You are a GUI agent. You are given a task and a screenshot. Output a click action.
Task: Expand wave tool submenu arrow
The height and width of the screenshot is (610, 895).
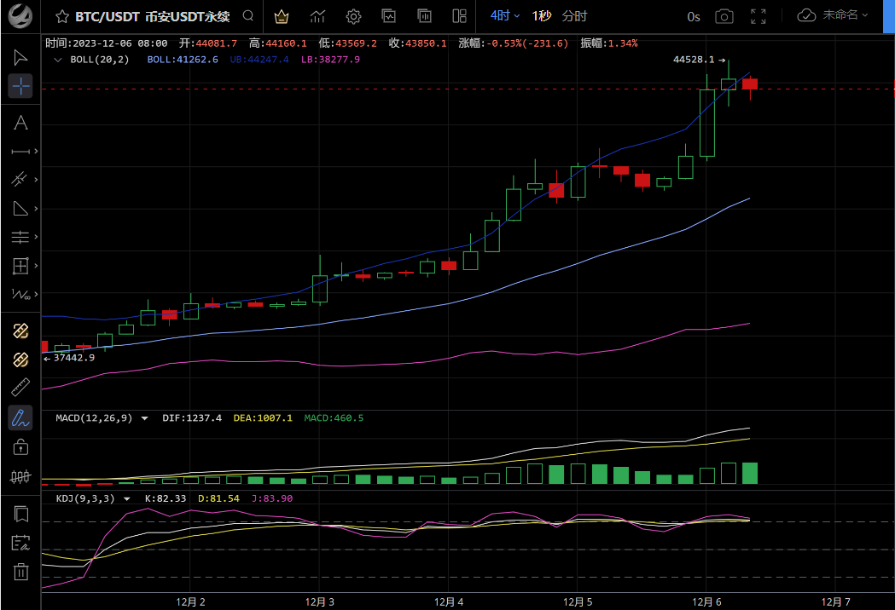click(36, 294)
